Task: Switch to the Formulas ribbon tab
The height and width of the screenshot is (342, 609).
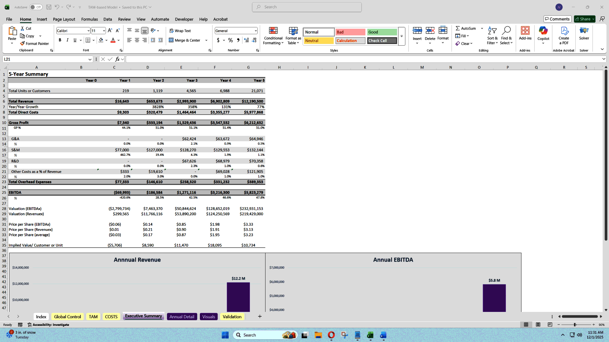Action: (x=89, y=19)
